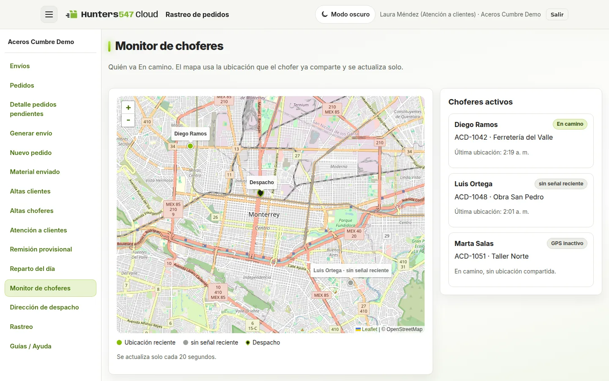Screen dimensions: 609x381
Task: Open Dirección de despacho
Action: [50, 307]
